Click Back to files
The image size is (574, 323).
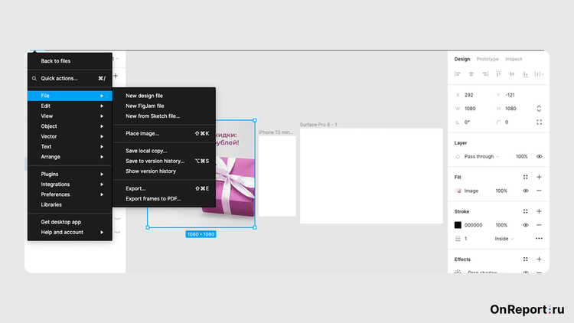click(x=56, y=61)
